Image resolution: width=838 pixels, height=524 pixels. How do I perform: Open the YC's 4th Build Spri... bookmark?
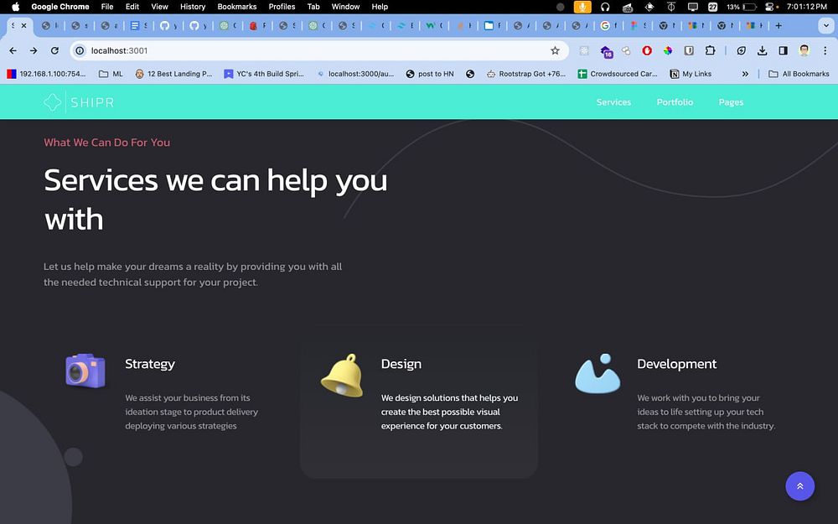click(x=264, y=74)
